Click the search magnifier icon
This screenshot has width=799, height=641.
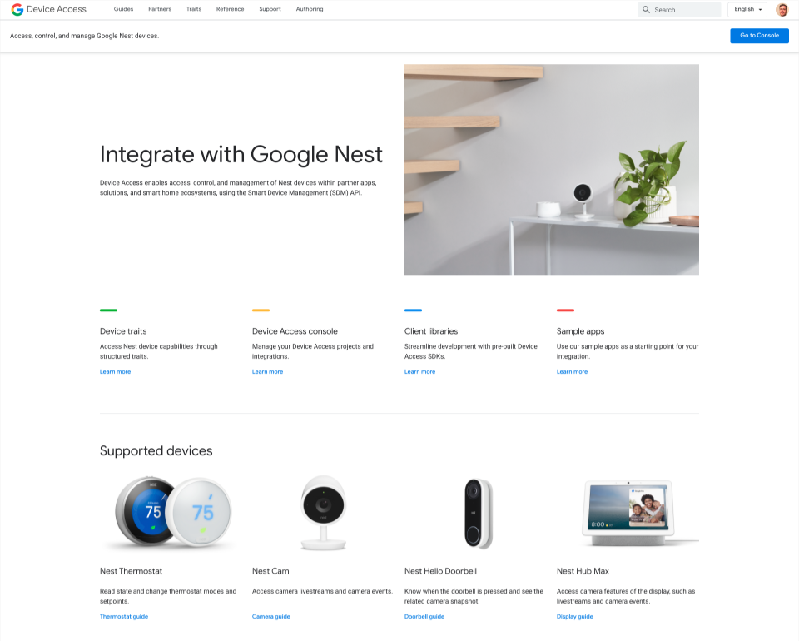coord(646,10)
